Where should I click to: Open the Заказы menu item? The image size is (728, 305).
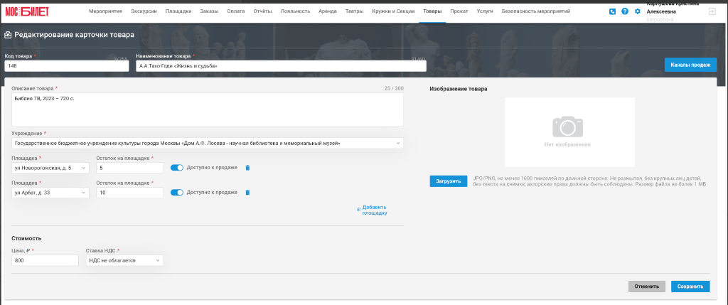(209, 11)
